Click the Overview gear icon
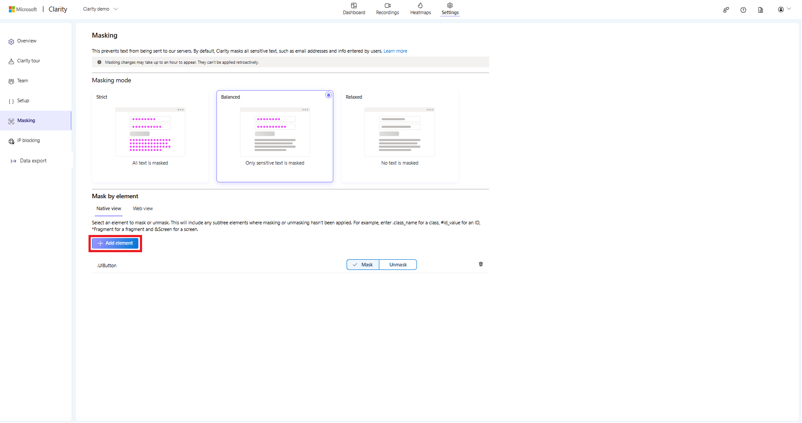Screen dimensions: 802x423 pyautogui.click(x=11, y=42)
